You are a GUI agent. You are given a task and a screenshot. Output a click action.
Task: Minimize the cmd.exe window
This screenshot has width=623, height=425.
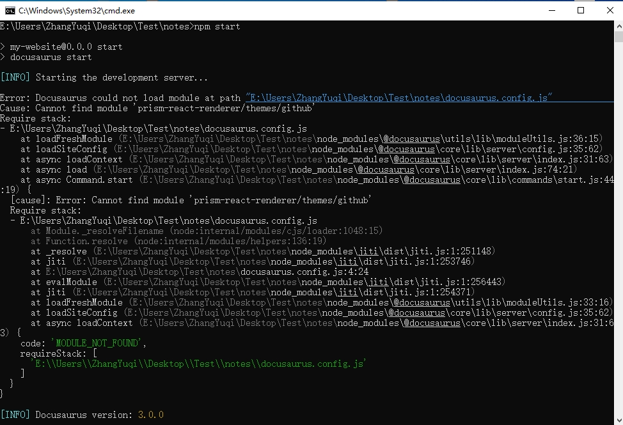552,10
